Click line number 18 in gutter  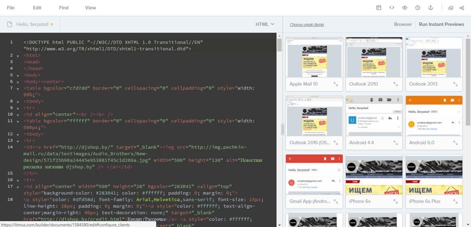[x=10, y=200]
